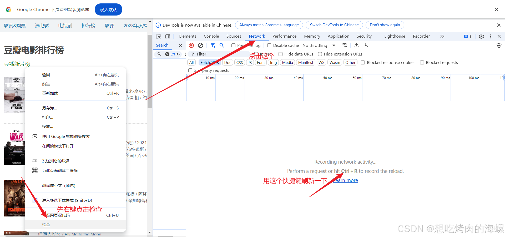Screen dimensions: 505x237
Task: Choose 翻译成中文（简体）menu entry
Action: coord(75,186)
